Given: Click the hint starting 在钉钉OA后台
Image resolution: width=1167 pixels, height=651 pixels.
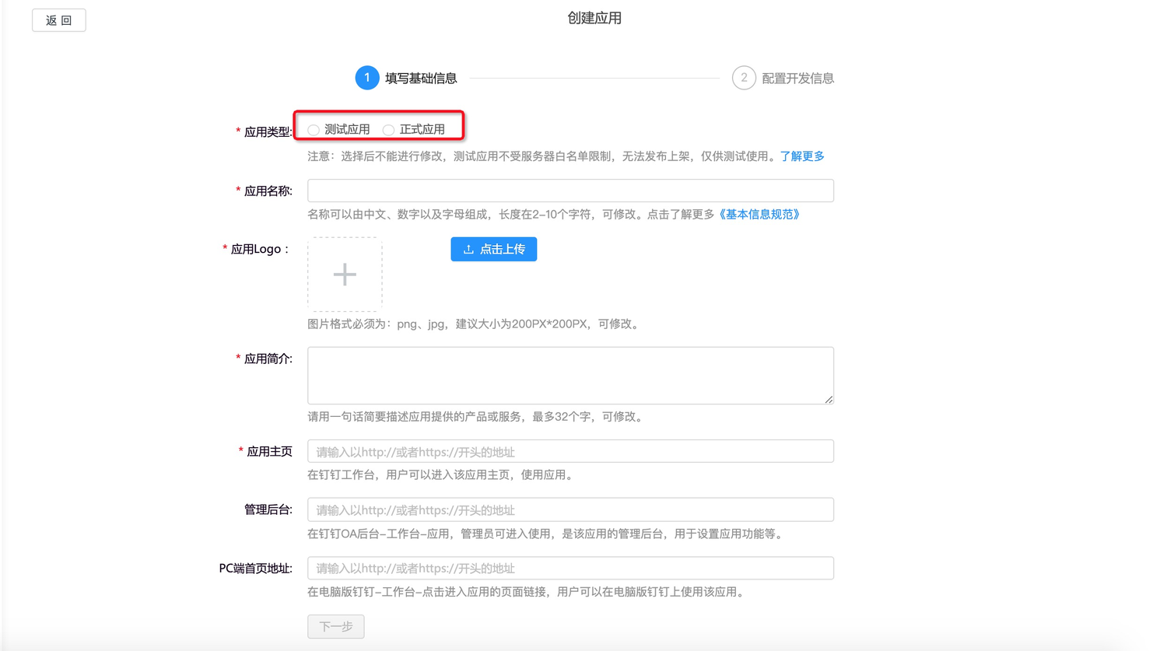Looking at the screenshot, I should point(546,534).
